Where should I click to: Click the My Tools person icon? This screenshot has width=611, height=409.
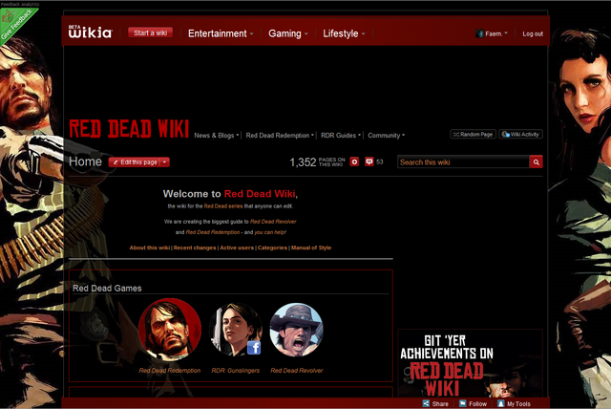click(x=500, y=403)
